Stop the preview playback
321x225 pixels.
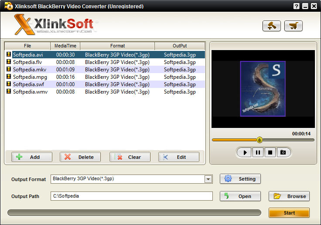pos(270,152)
